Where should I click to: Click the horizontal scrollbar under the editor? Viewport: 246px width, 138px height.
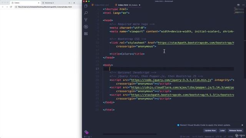tap(130, 134)
